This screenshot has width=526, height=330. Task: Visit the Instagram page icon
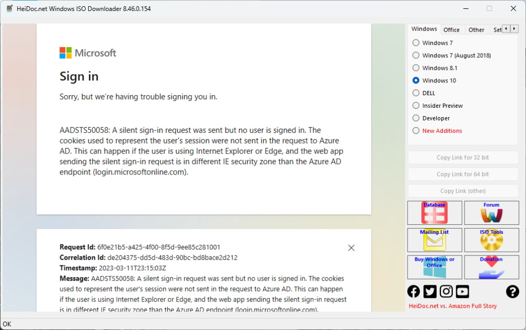pos(446,292)
